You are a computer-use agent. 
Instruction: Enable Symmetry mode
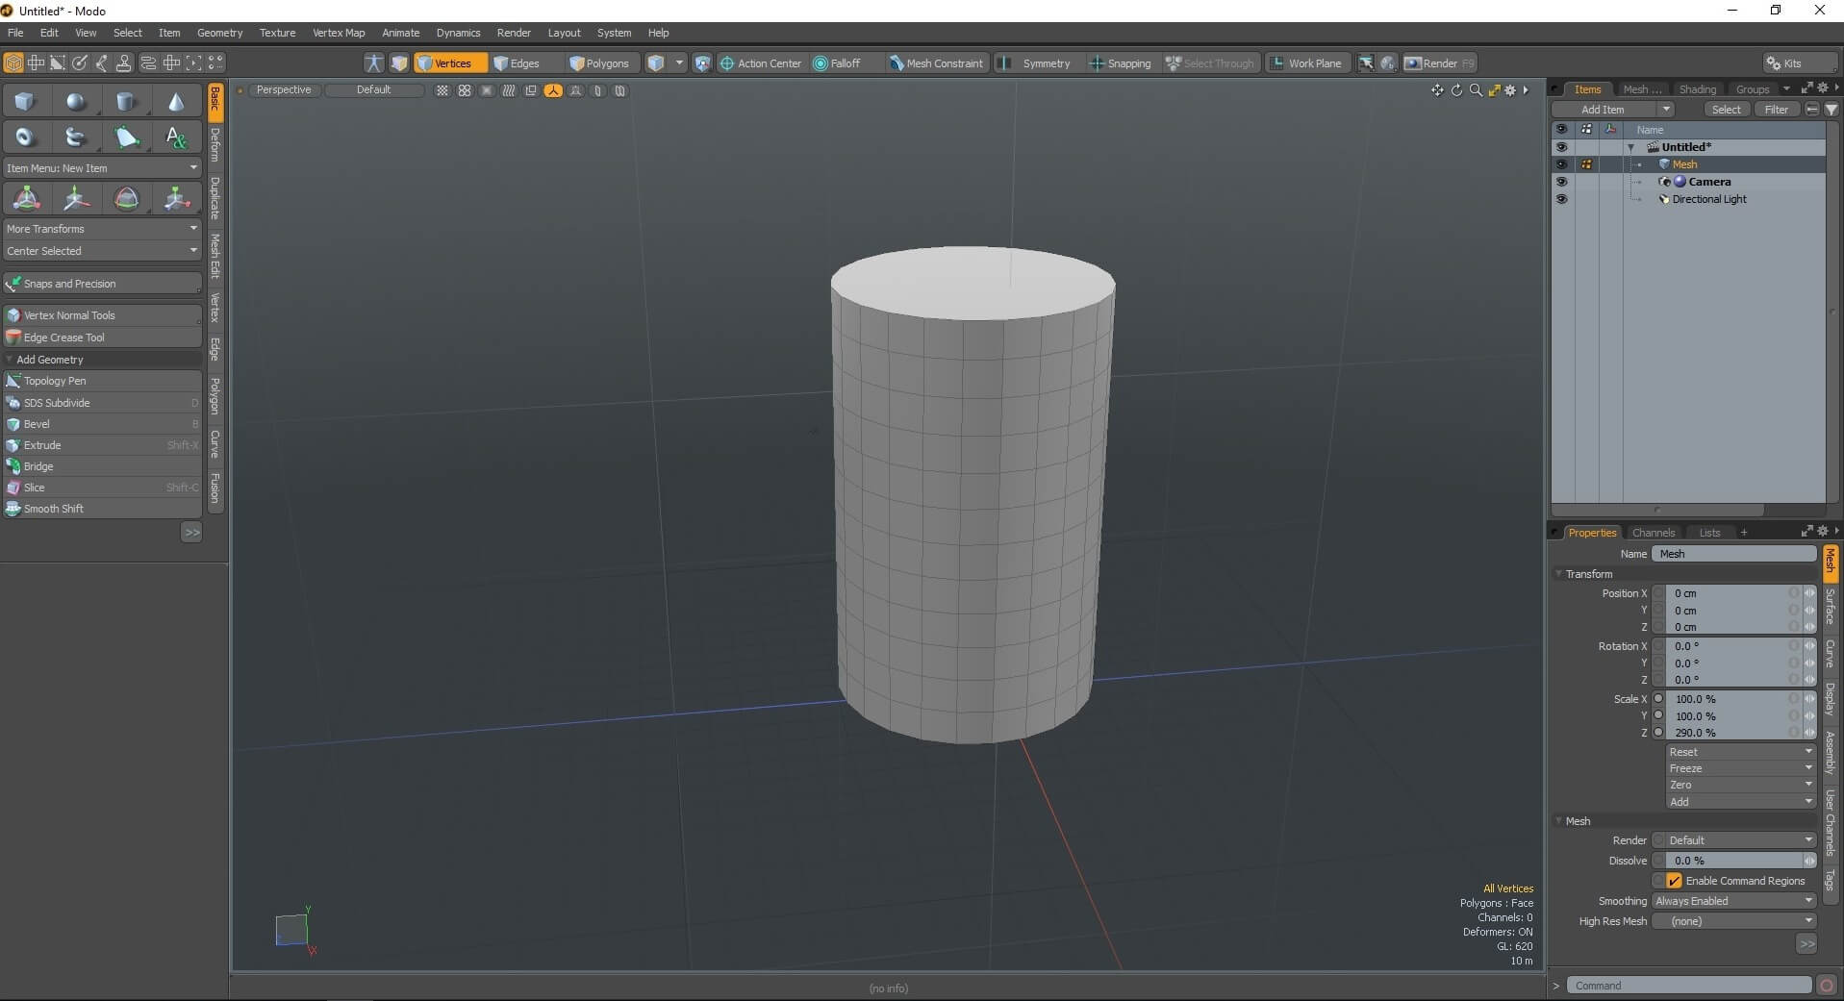point(1043,63)
